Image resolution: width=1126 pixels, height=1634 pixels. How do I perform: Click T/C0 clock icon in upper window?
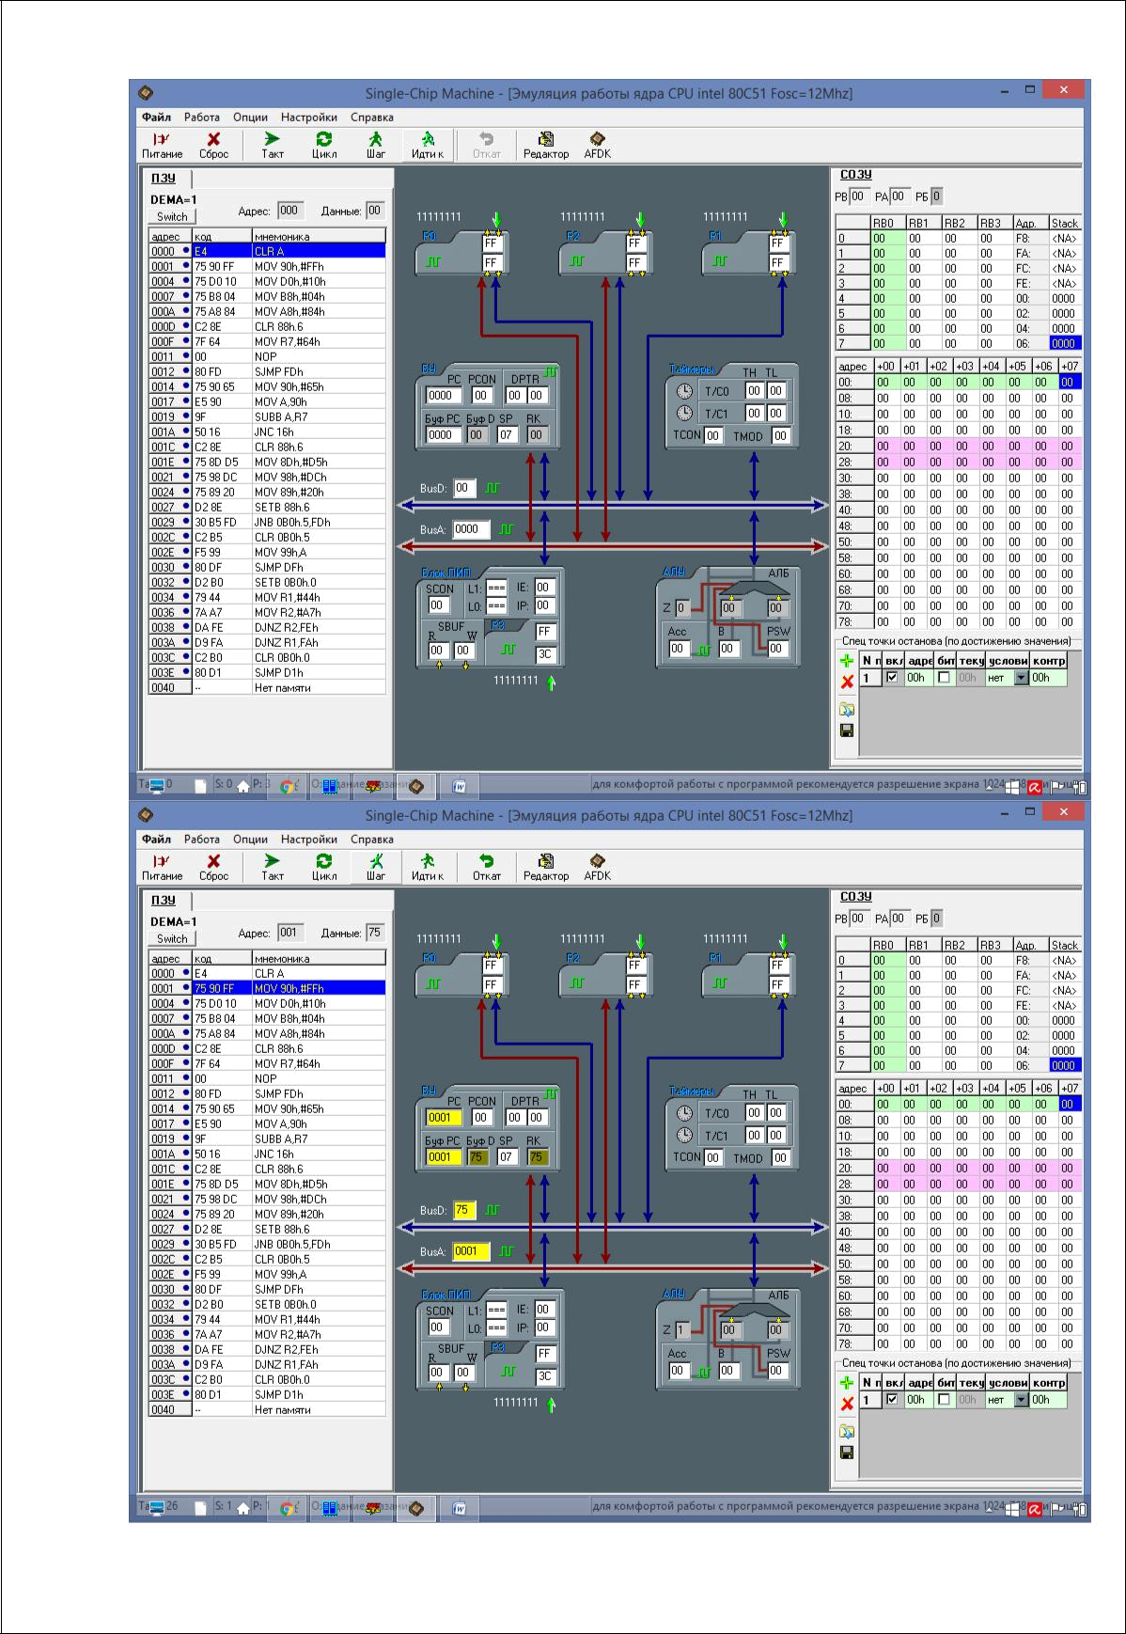tap(685, 391)
